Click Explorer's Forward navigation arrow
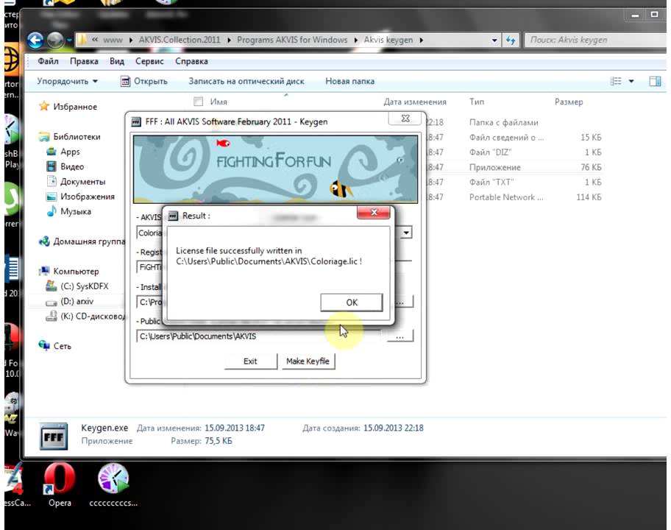 pos(55,40)
